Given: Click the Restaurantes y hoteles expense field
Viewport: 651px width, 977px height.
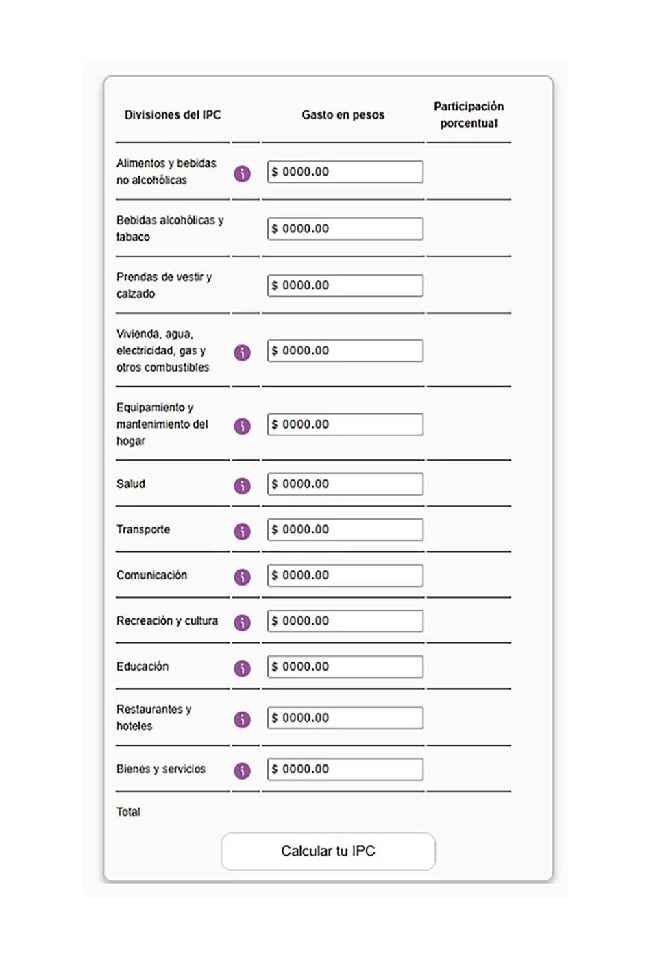Looking at the screenshot, I should click(x=345, y=717).
